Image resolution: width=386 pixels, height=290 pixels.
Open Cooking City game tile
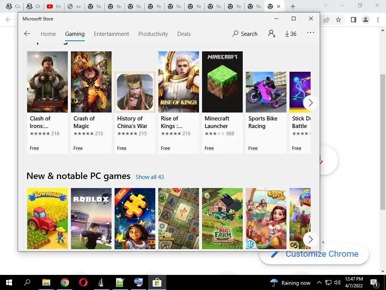tap(266, 219)
